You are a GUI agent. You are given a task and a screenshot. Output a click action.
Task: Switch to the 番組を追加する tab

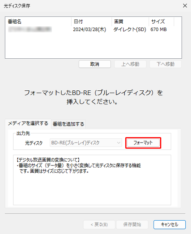point(68,124)
